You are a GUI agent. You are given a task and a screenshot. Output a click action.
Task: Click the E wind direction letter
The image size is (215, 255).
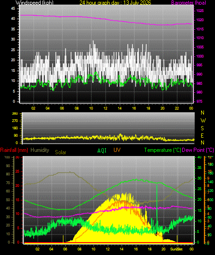tap(202, 135)
